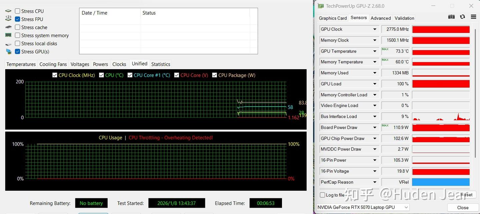Open Memory Controller Load dropdown
The height and width of the screenshot is (214, 480).
(375, 95)
